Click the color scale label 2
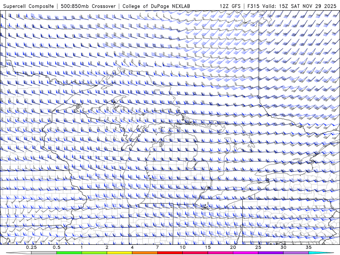This screenshot has width=340, height=255. pyautogui.click(x=107, y=247)
